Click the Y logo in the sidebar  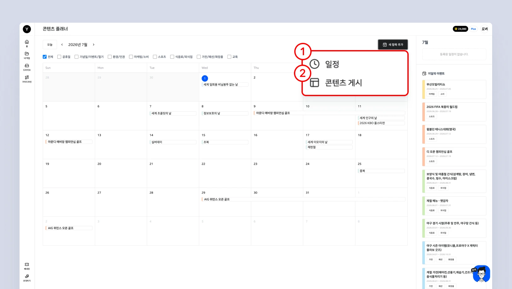(27, 29)
